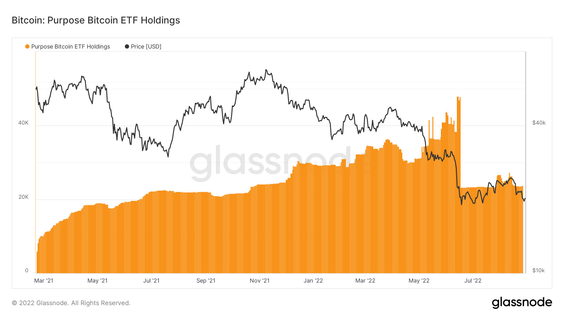
Task: Select the Mar '21 date label
Action: 44,281
